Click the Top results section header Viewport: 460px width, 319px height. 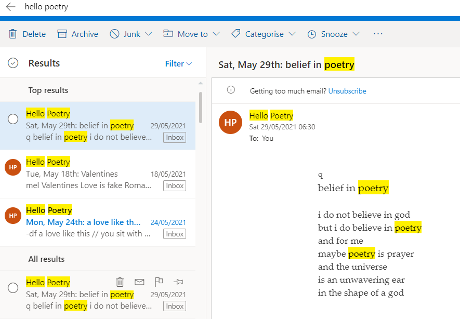point(48,90)
